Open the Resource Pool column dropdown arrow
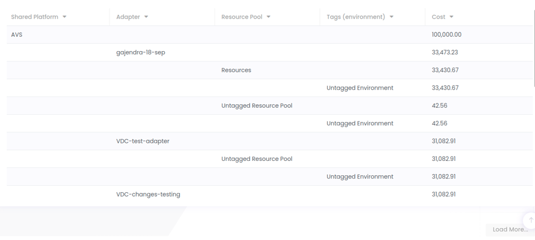 tap(269, 17)
